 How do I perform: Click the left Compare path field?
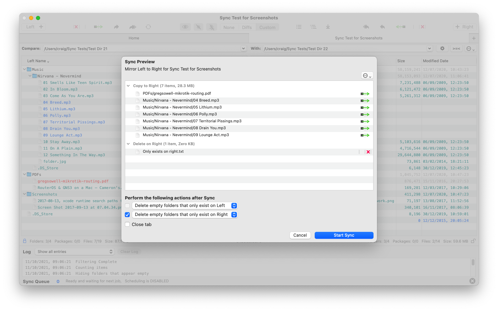click(142, 49)
